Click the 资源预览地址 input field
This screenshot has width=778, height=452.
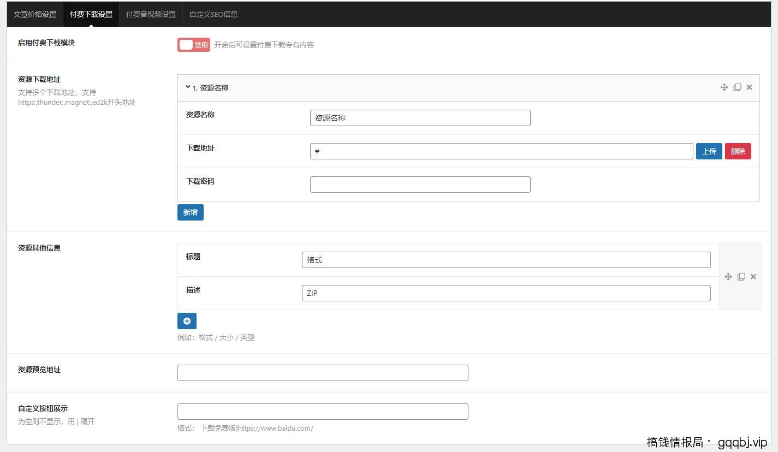click(323, 373)
